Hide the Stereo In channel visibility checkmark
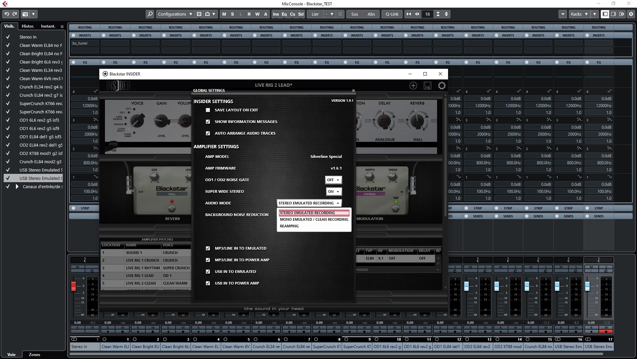Image resolution: width=637 pixels, height=359 pixels. [x=8, y=37]
